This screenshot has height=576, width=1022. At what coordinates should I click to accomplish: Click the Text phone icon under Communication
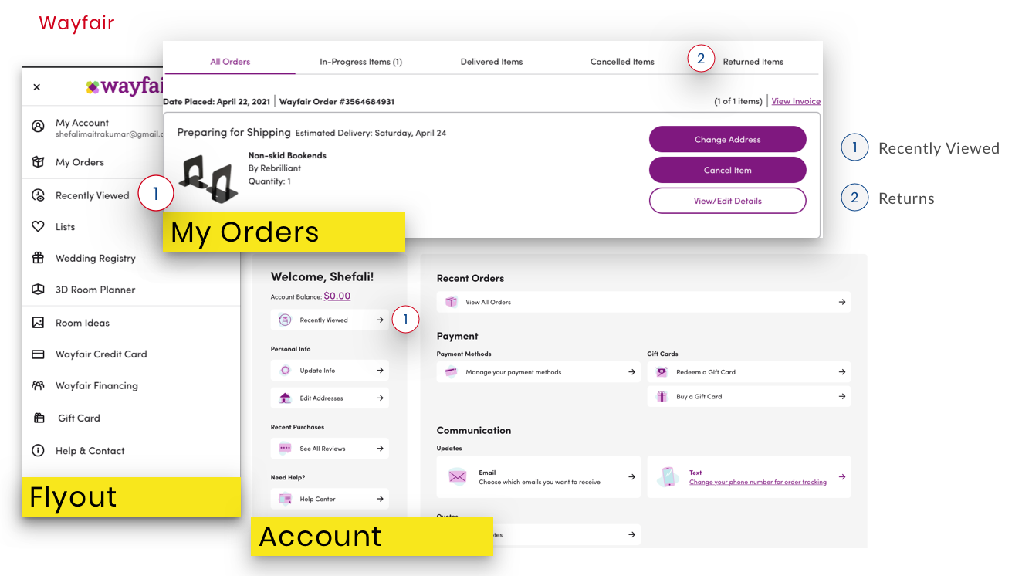(668, 477)
